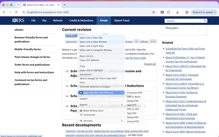Open Report Fraud in navigation
The width and height of the screenshot is (219, 137).
coord(122,20)
